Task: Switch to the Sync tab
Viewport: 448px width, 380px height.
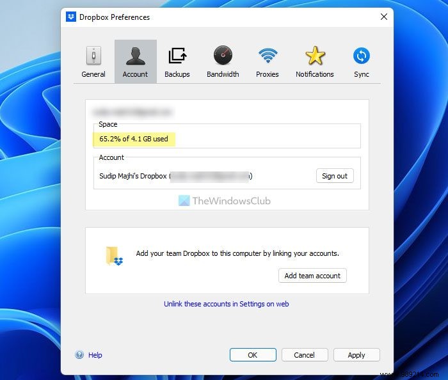Action: point(362,61)
